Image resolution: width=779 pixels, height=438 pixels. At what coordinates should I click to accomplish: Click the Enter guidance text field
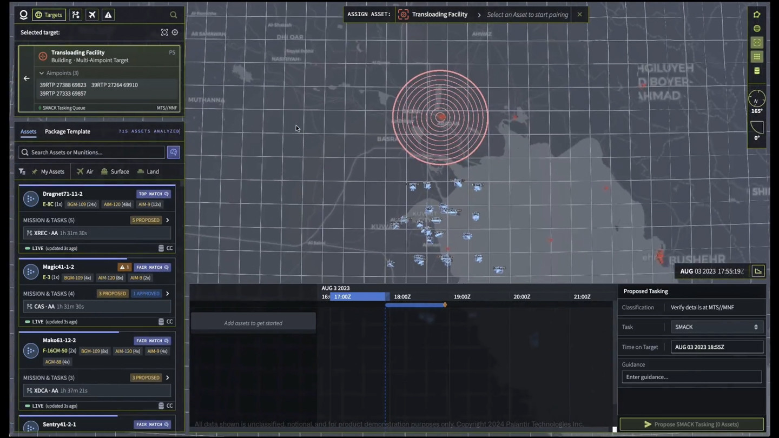691,377
